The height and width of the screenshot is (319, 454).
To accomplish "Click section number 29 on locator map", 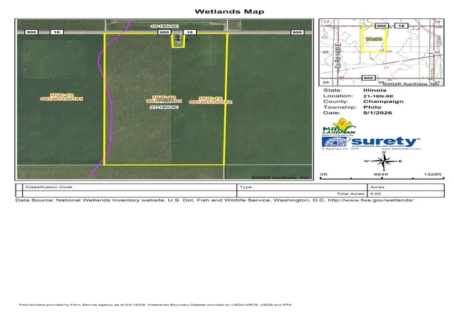I will pyautogui.click(x=326, y=82).
